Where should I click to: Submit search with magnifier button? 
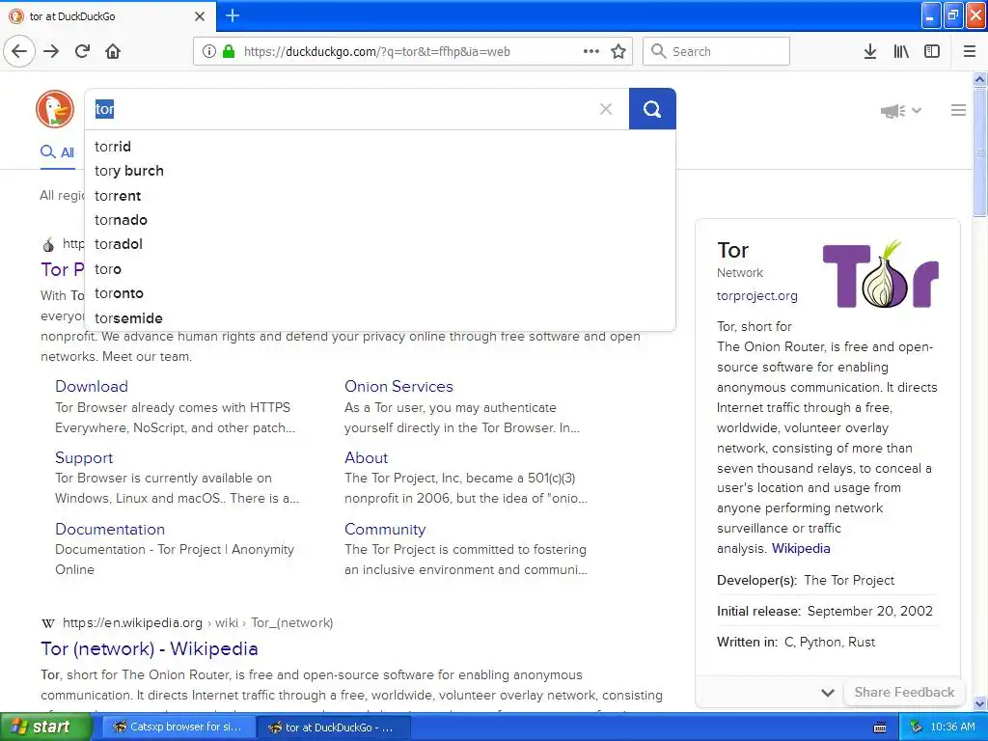(652, 109)
